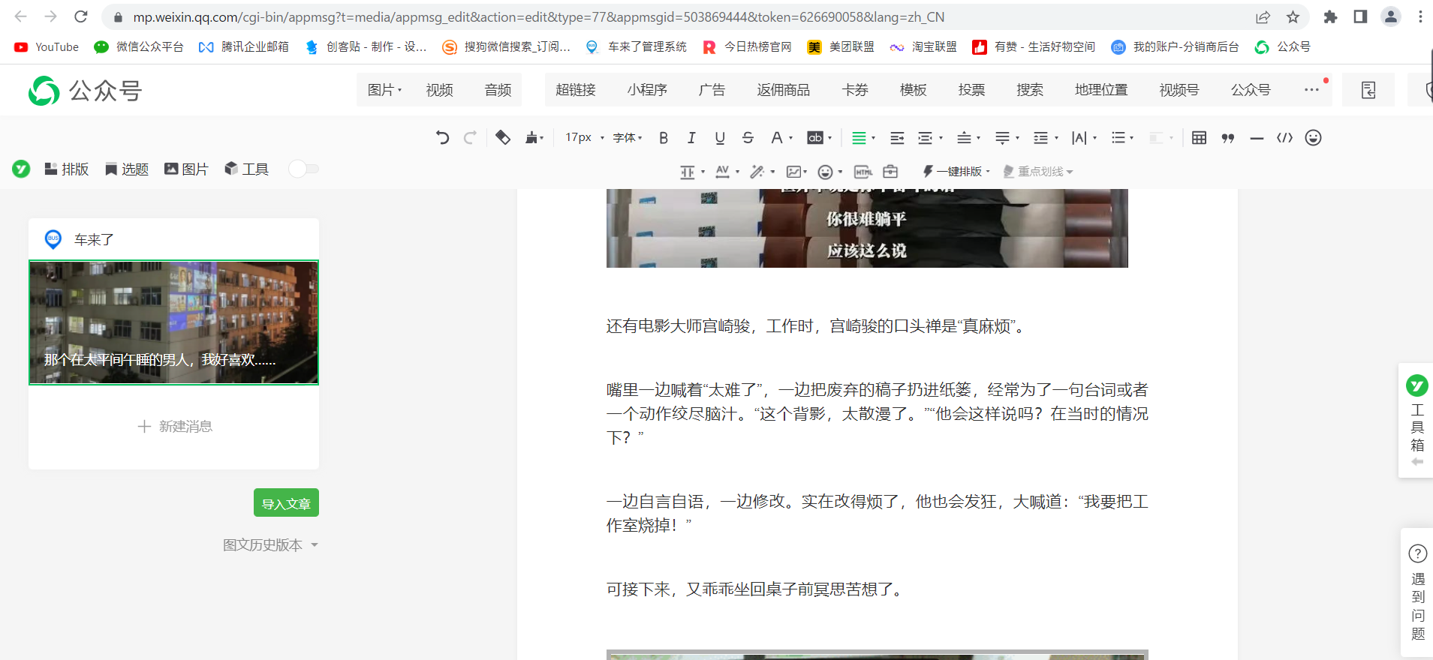Show more insert options via three dots

1311,90
